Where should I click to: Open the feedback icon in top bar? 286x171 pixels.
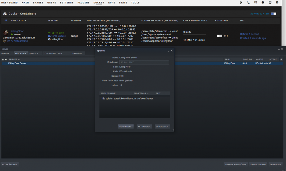point(255,3)
